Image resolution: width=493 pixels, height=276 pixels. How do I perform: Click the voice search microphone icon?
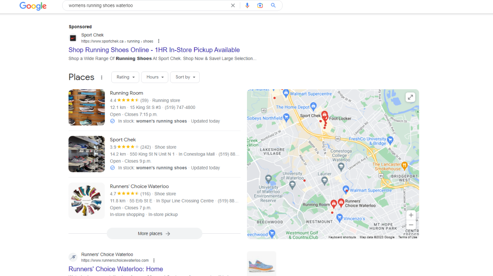247,6
